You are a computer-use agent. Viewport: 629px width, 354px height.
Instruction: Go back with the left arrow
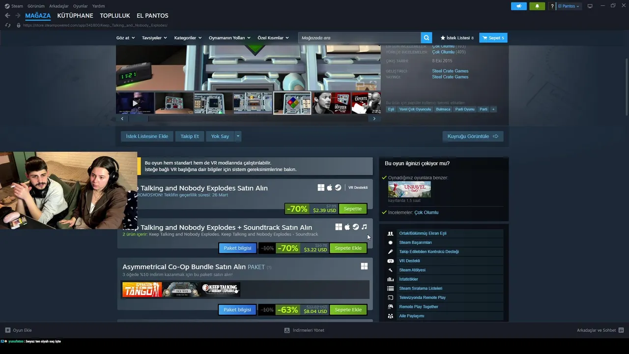tap(7, 16)
